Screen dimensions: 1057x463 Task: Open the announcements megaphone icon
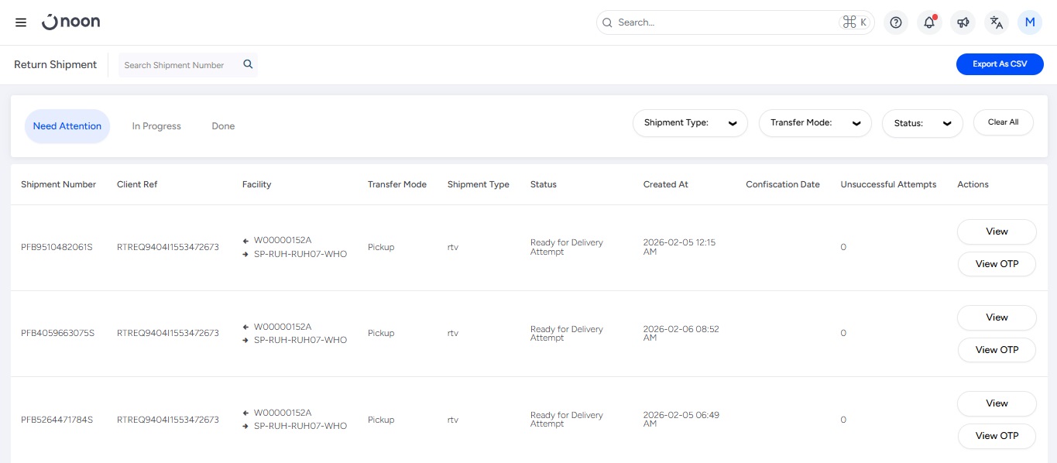tap(963, 22)
